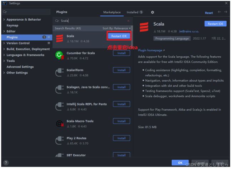232x169 pixels.
Task: Click the help question mark icon
Action: click(6, 163)
